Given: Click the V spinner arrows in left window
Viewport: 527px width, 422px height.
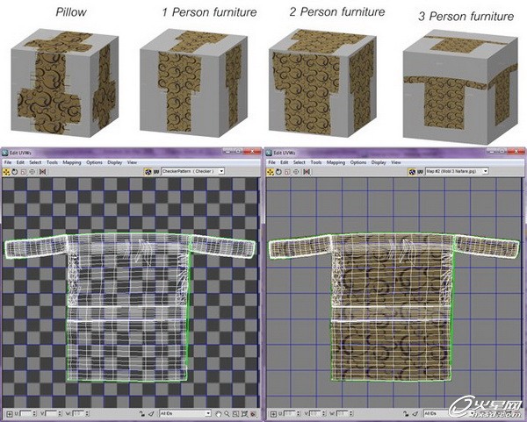Looking at the screenshot, I should pyautogui.click(x=60, y=413).
